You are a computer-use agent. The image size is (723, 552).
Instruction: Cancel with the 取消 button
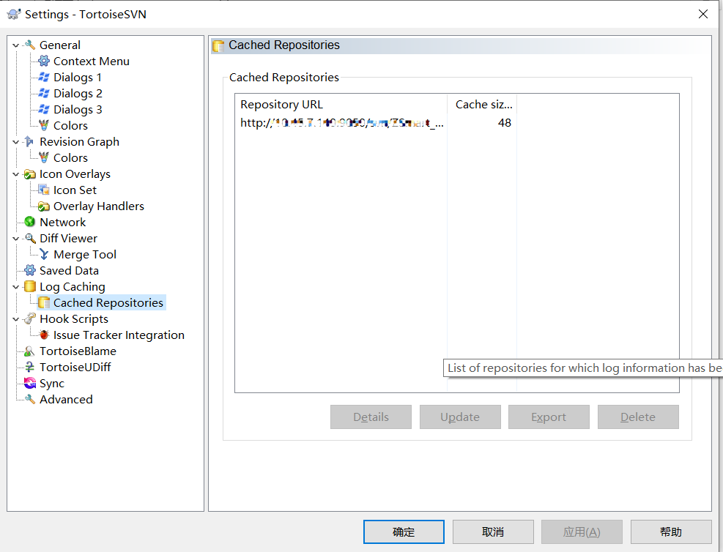494,532
